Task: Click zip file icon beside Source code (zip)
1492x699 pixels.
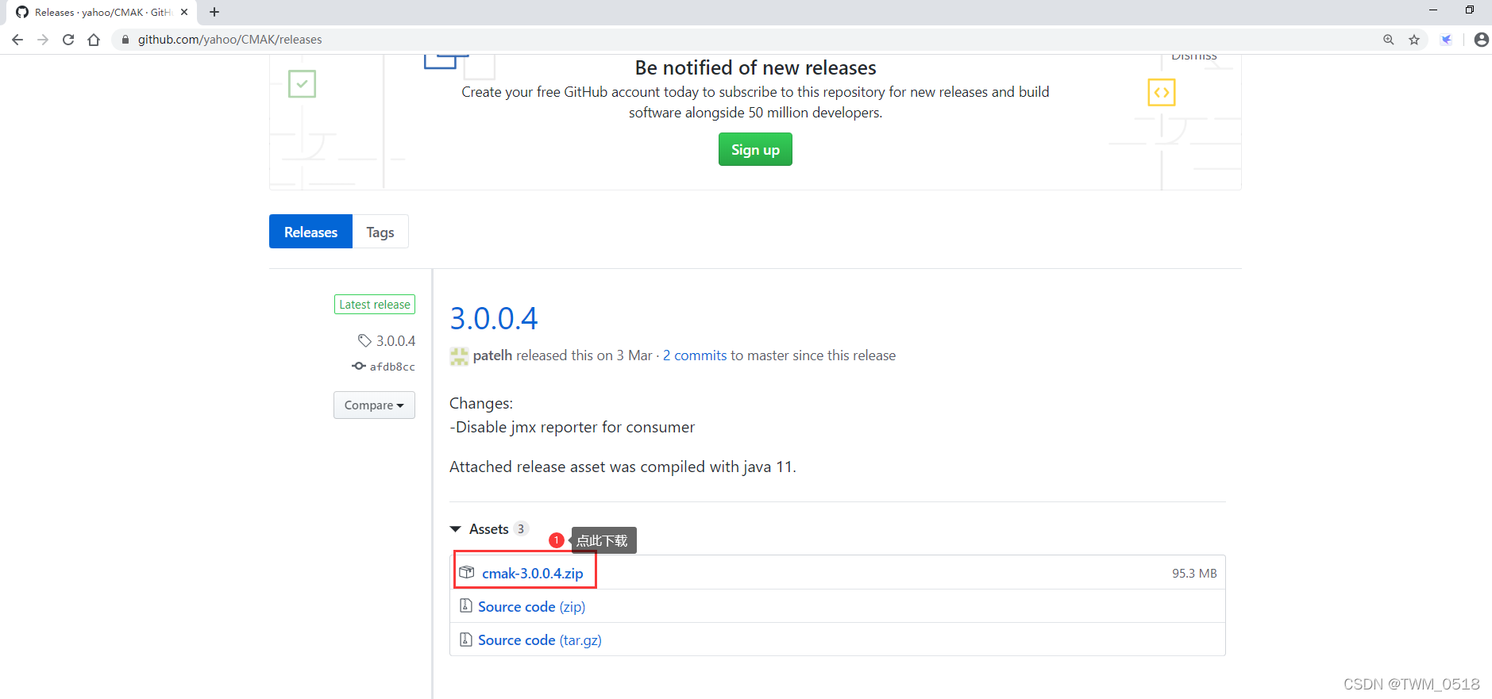Action: coord(466,605)
